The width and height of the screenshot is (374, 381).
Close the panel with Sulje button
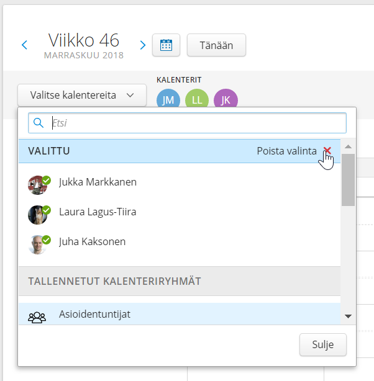tap(322, 344)
